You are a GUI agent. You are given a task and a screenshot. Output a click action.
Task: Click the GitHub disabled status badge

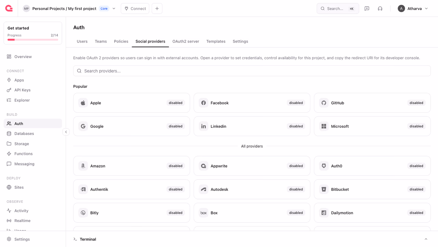(x=416, y=103)
